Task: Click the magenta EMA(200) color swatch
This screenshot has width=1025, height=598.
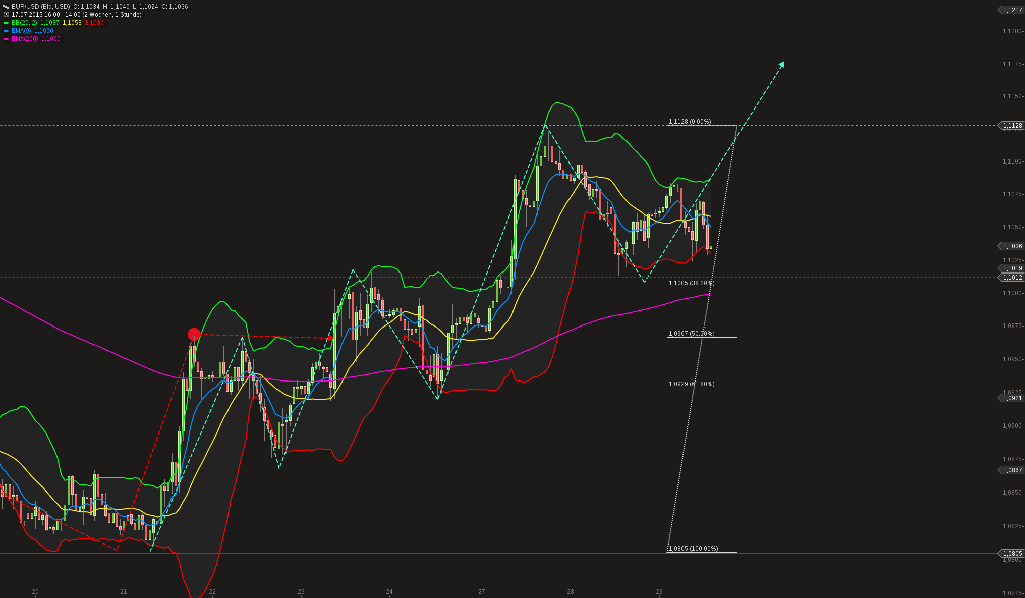Action: coord(6,39)
